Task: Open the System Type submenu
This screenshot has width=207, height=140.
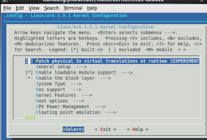Action: (59, 84)
